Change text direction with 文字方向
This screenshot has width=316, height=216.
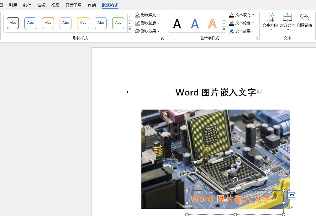(270, 22)
